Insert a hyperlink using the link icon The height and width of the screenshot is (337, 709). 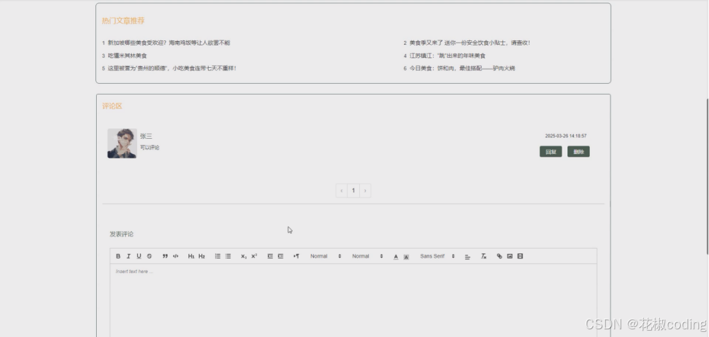[x=499, y=256]
